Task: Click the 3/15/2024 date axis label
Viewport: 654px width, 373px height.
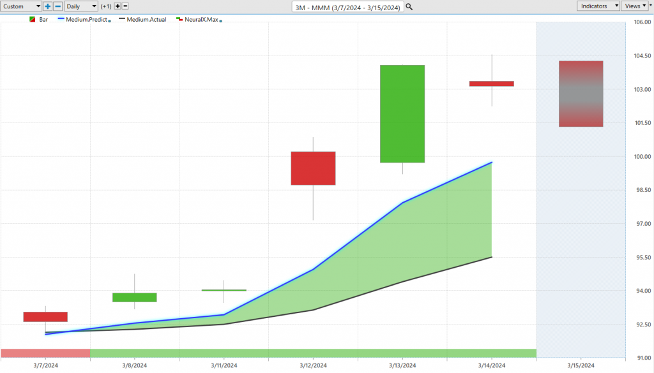Action: coord(581,365)
